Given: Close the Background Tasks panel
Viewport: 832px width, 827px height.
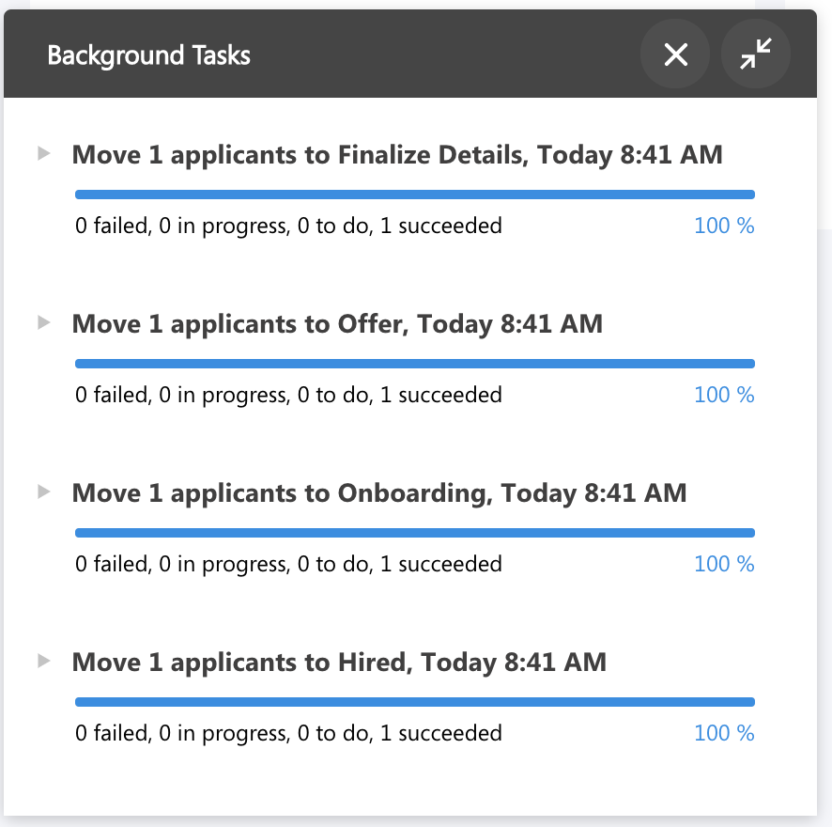Looking at the screenshot, I should pyautogui.click(x=675, y=55).
